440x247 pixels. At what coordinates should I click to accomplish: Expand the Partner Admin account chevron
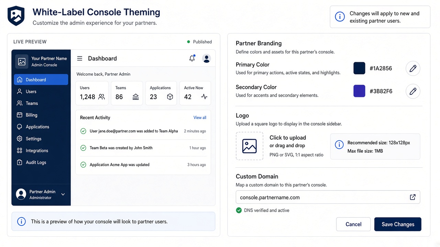tap(63, 194)
